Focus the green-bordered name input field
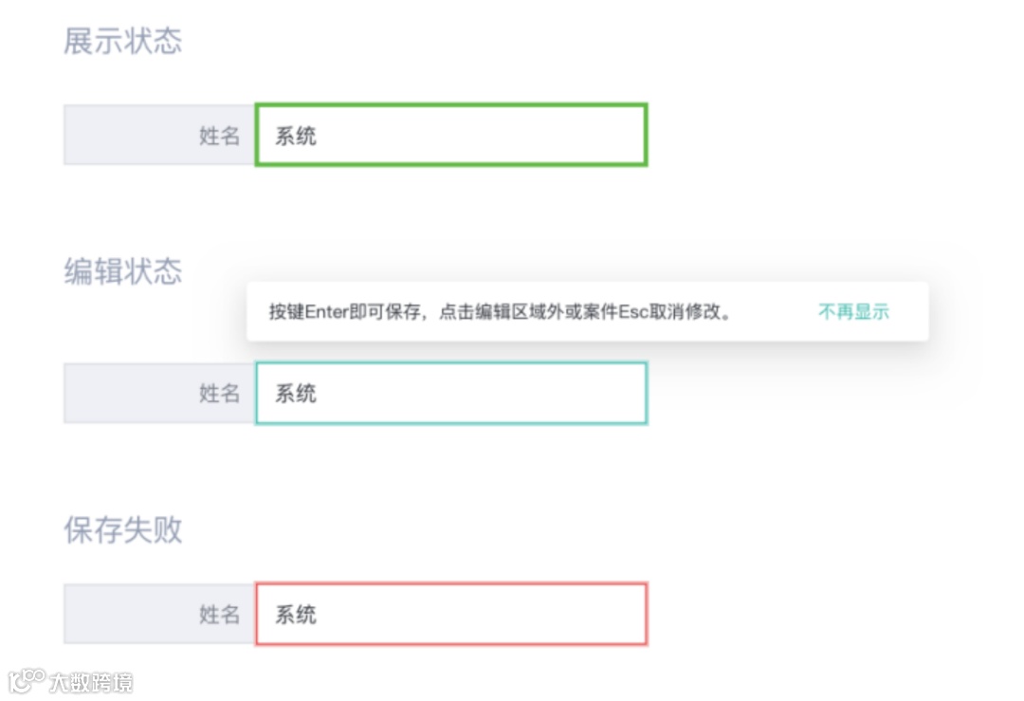Screen dimensions: 1024x701 [x=451, y=136]
